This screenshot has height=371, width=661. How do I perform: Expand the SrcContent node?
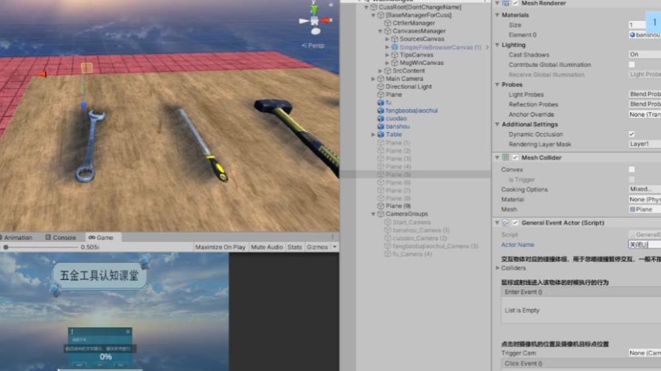pos(380,71)
